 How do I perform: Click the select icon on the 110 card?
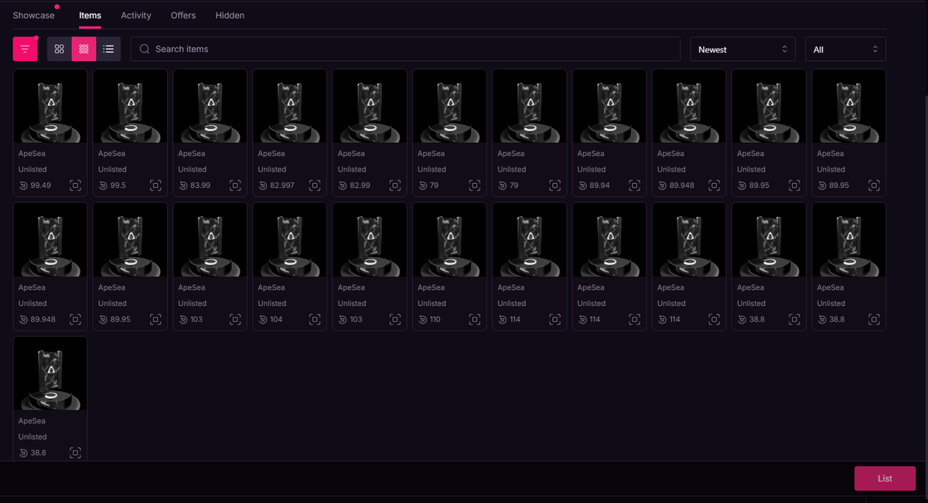pyautogui.click(x=475, y=319)
